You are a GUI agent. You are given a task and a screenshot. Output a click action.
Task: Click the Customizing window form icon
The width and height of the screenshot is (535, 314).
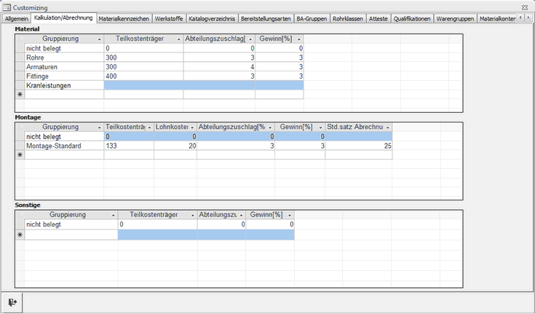[x=6, y=7]
